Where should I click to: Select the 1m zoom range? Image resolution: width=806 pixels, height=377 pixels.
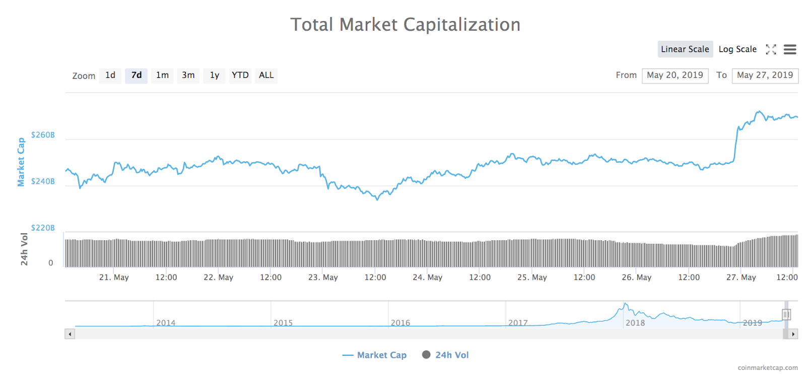162,75
